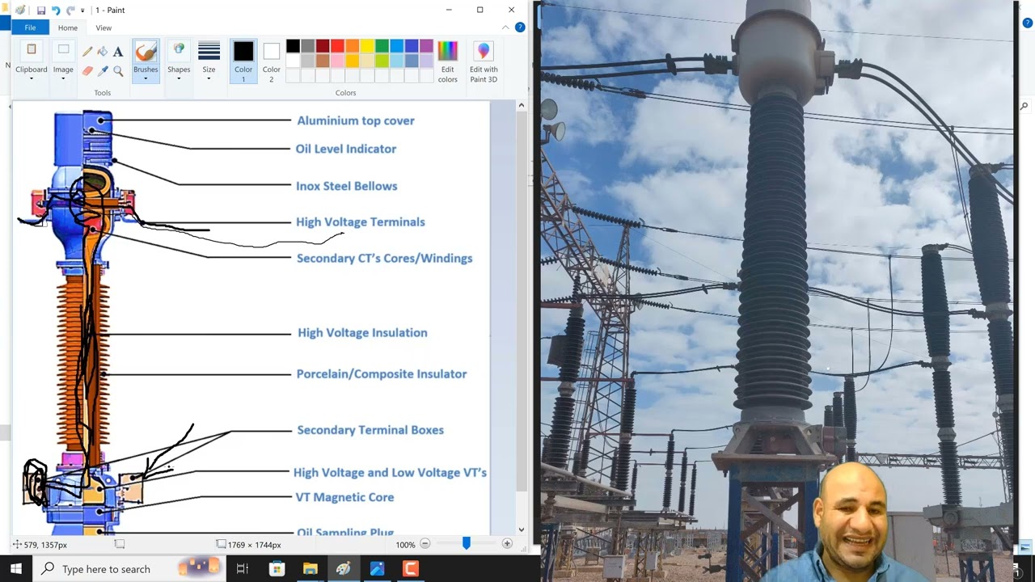
Task: Click the zoom in plus button
Action: [507, 544]
